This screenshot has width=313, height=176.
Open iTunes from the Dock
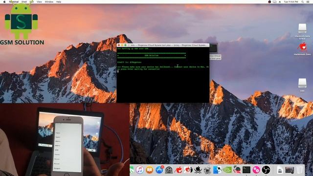coord(140,170)
